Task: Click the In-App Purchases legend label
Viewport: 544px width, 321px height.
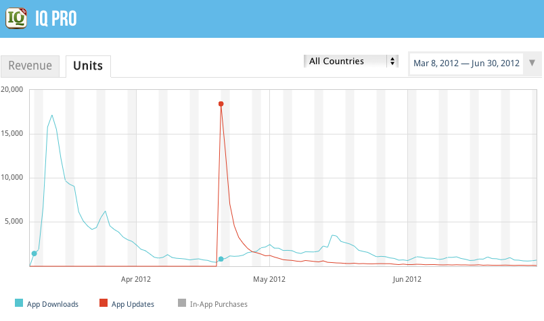Action: [x=219, y=304]
